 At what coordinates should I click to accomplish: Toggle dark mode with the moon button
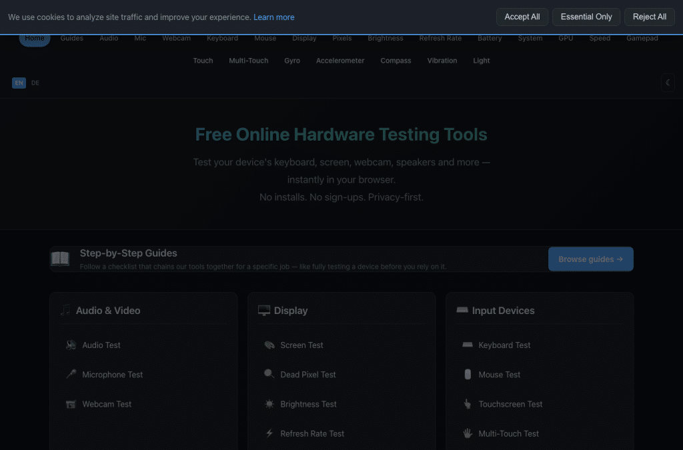pyautogui.click(x=668, y=83)
